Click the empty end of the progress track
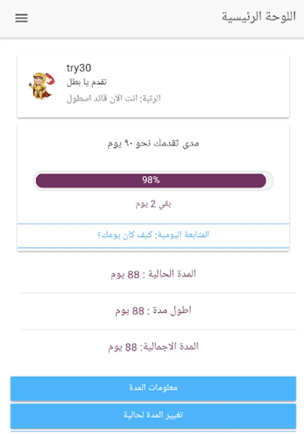The width and height of the screenshot is (304, 435). coord(270,181)
